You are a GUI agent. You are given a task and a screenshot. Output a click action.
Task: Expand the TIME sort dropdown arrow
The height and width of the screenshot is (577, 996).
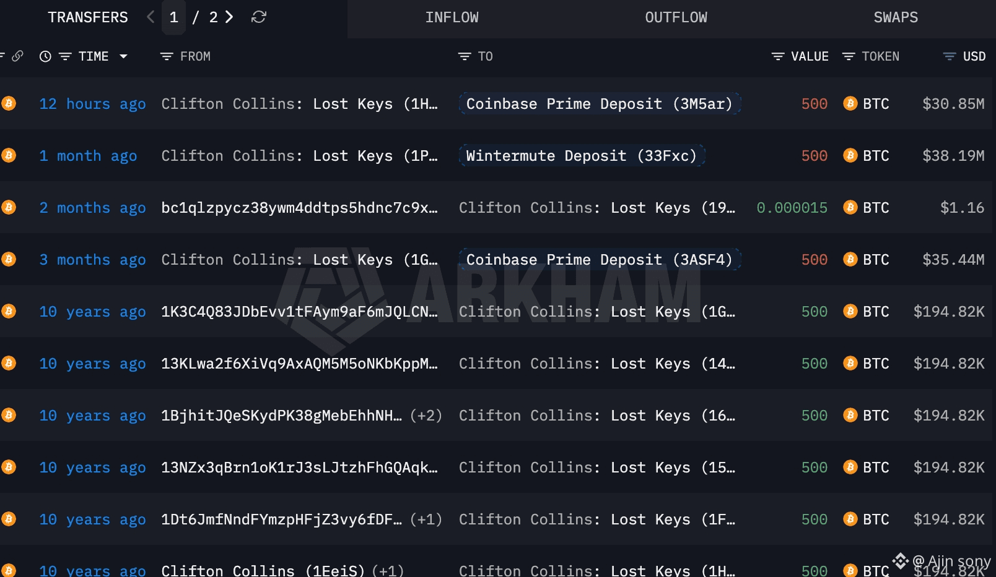(123, 56)
